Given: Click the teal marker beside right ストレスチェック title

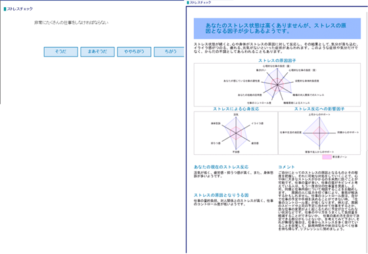Looking at the screenshot, I should (187, 3).
